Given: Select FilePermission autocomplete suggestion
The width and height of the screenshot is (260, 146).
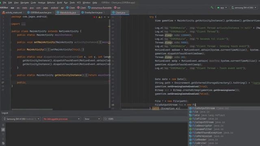Looking at the screenshot, I should tap(224, 136).
